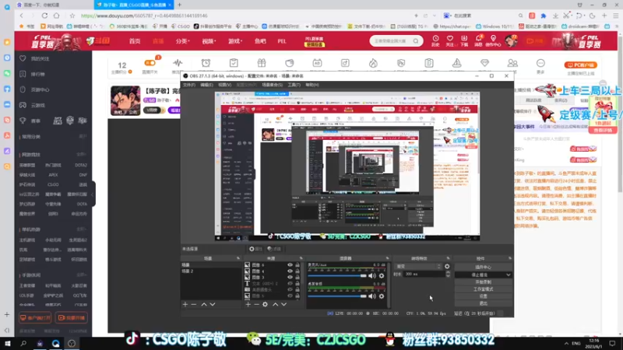This screenshot has width=623, height=350.
Task: Remove selected scene with the minus icon
Action: point(194,304)
